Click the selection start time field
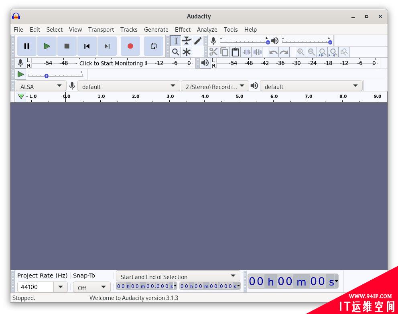398x314 pixels. [145, 286]
